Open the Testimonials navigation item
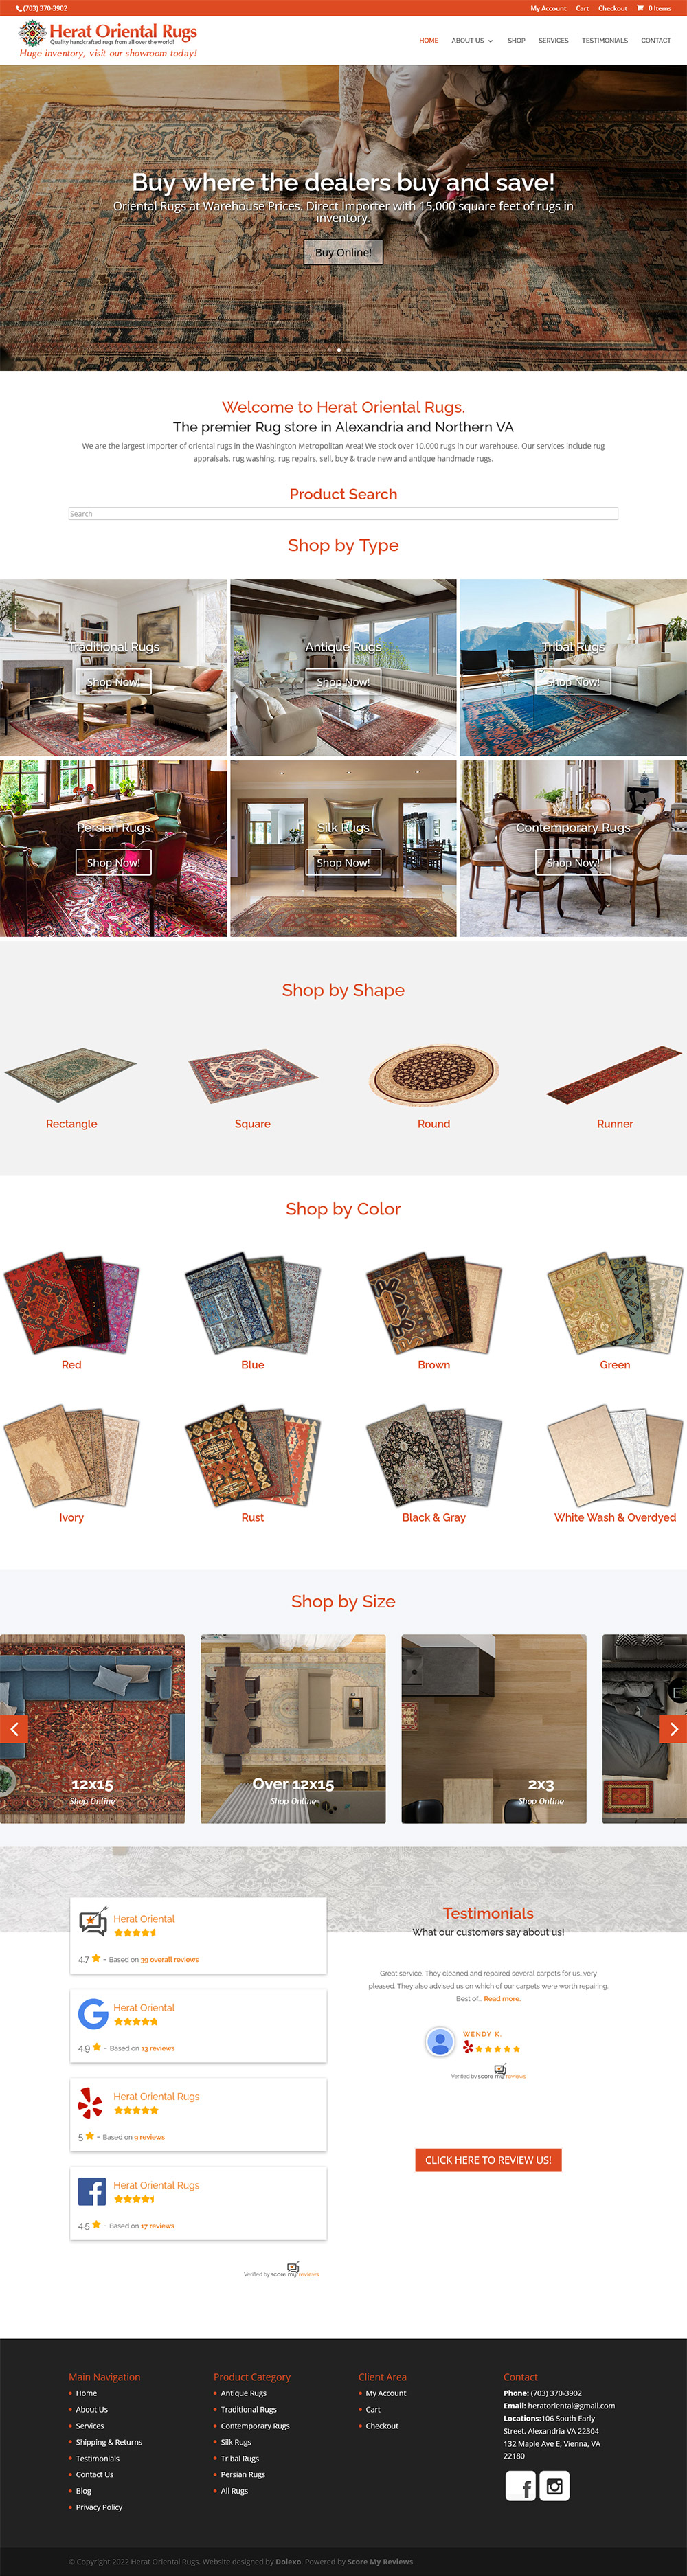 tap(605, 41)
